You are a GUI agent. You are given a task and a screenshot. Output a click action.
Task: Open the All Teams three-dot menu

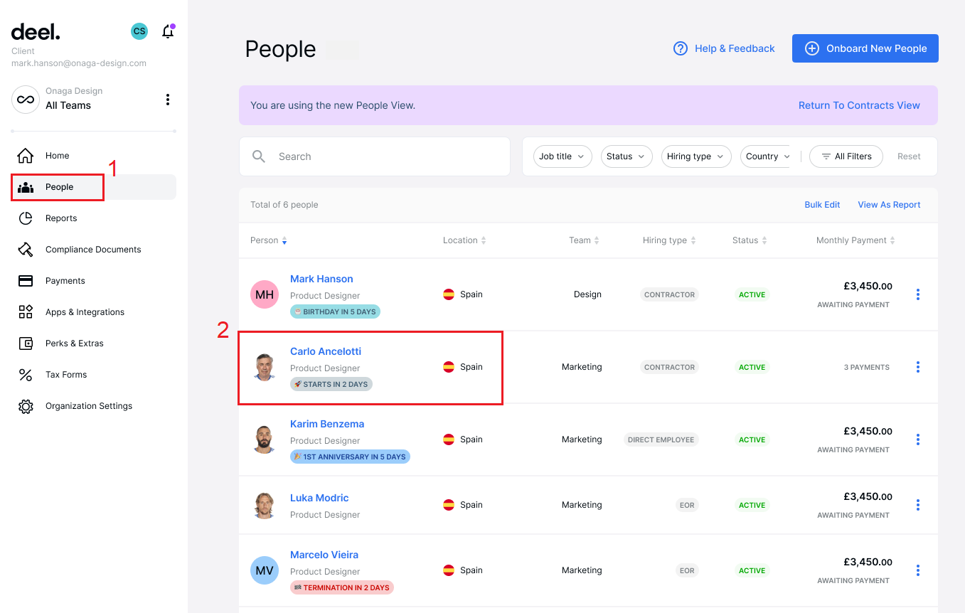click(168, 100)
